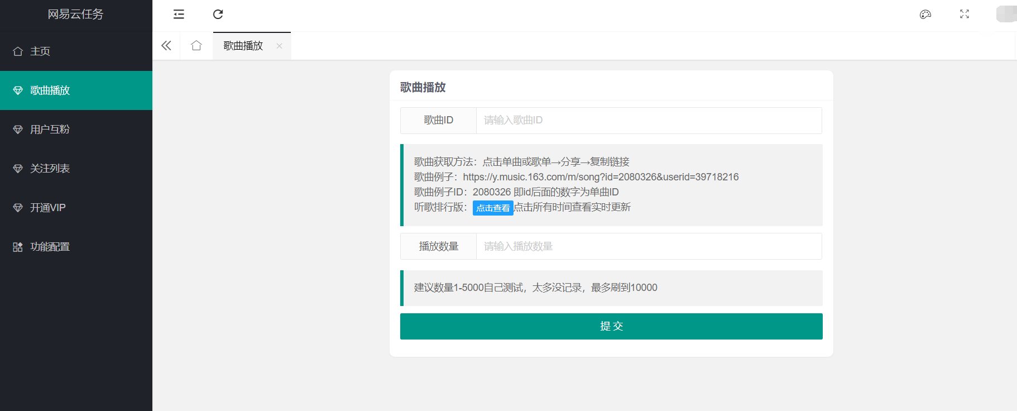Image resolution: width=1017 pixels, height=411 pixels.
Task: Open 功能配置 in sidebar
Action: pyautogui.click(x=76, y=247)
